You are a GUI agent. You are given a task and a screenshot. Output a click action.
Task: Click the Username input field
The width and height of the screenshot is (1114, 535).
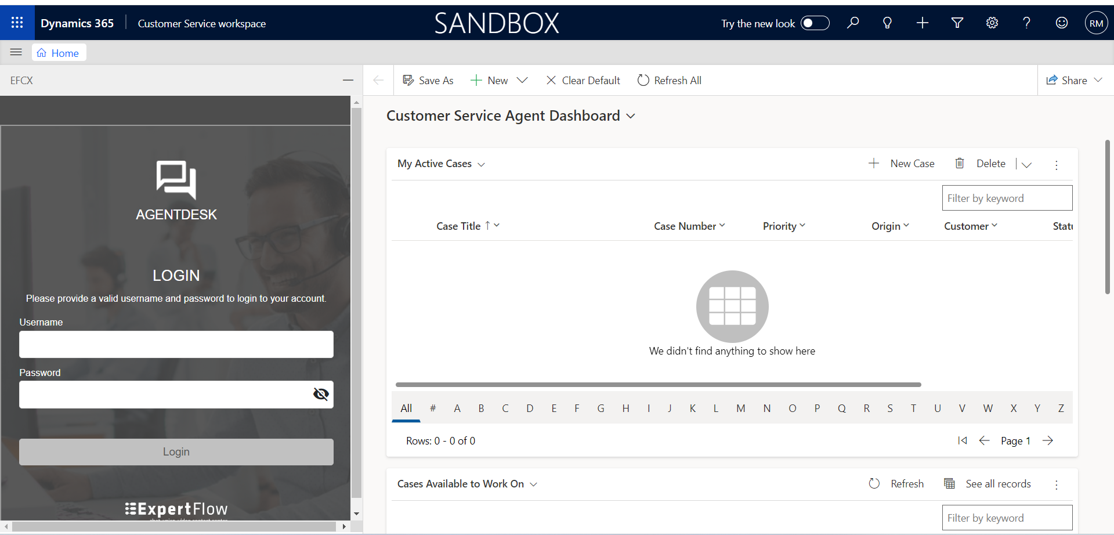pos(176,345)
